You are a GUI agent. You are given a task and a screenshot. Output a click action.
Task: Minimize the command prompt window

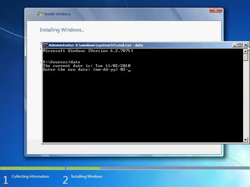235,45
